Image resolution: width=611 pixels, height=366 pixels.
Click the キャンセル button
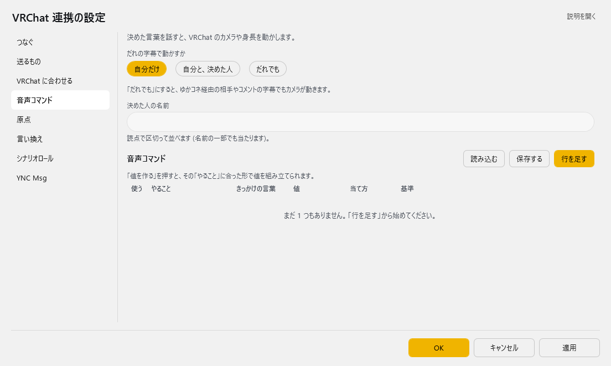coord(504,348)
